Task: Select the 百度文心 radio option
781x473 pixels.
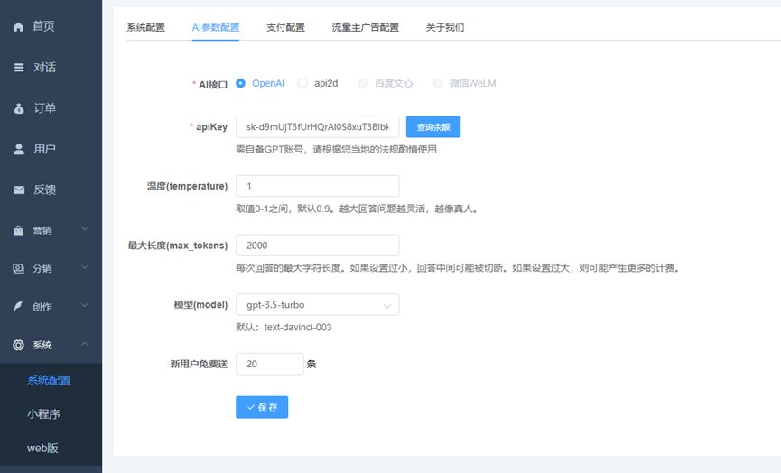Action: pos(363,83)
